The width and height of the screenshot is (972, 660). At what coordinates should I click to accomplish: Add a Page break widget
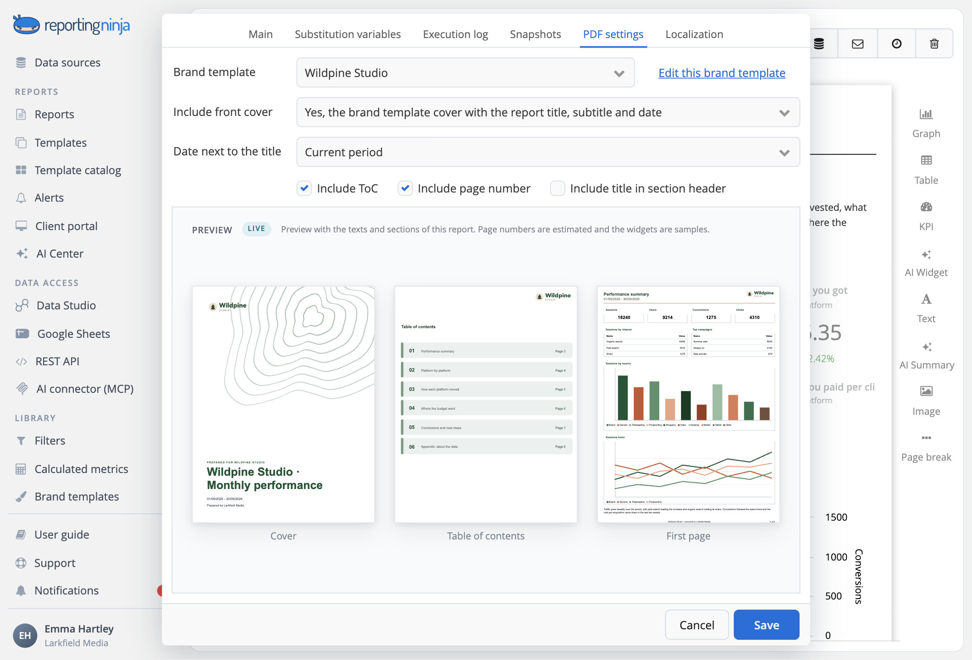(x=926, y=447)
